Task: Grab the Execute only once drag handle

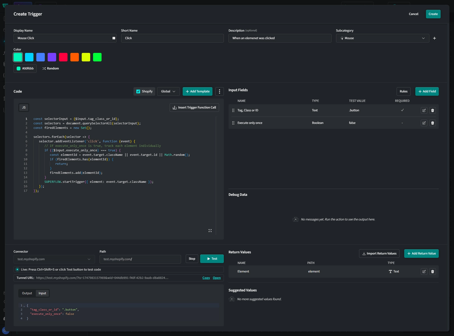Action: 233,123
